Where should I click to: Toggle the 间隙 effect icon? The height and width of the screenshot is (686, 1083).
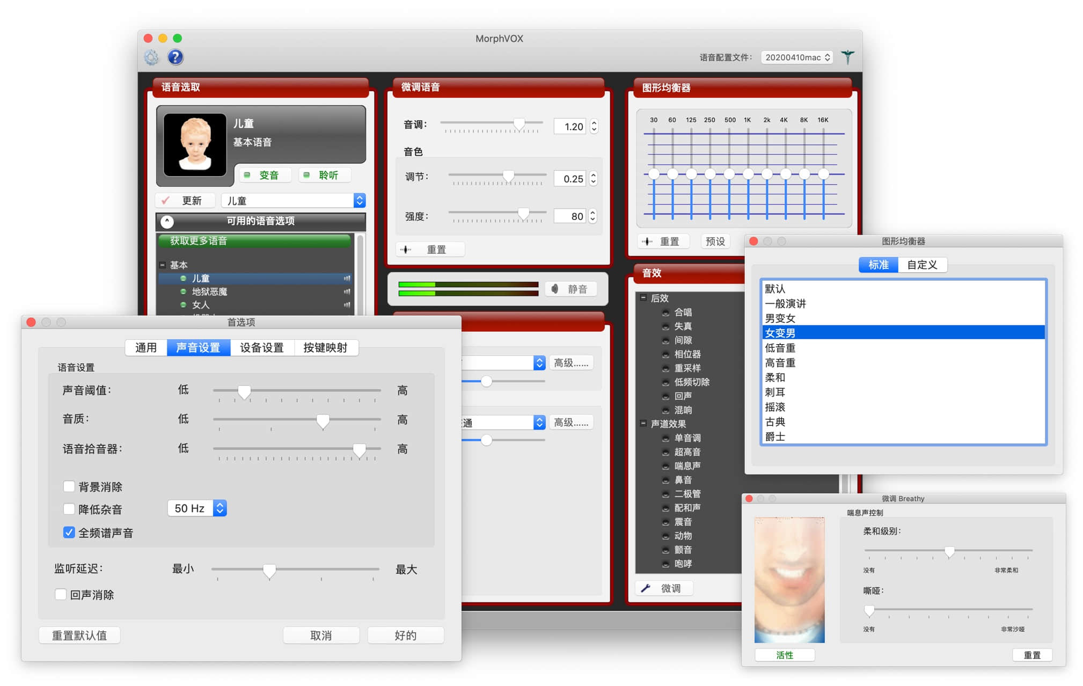point(665,340)
